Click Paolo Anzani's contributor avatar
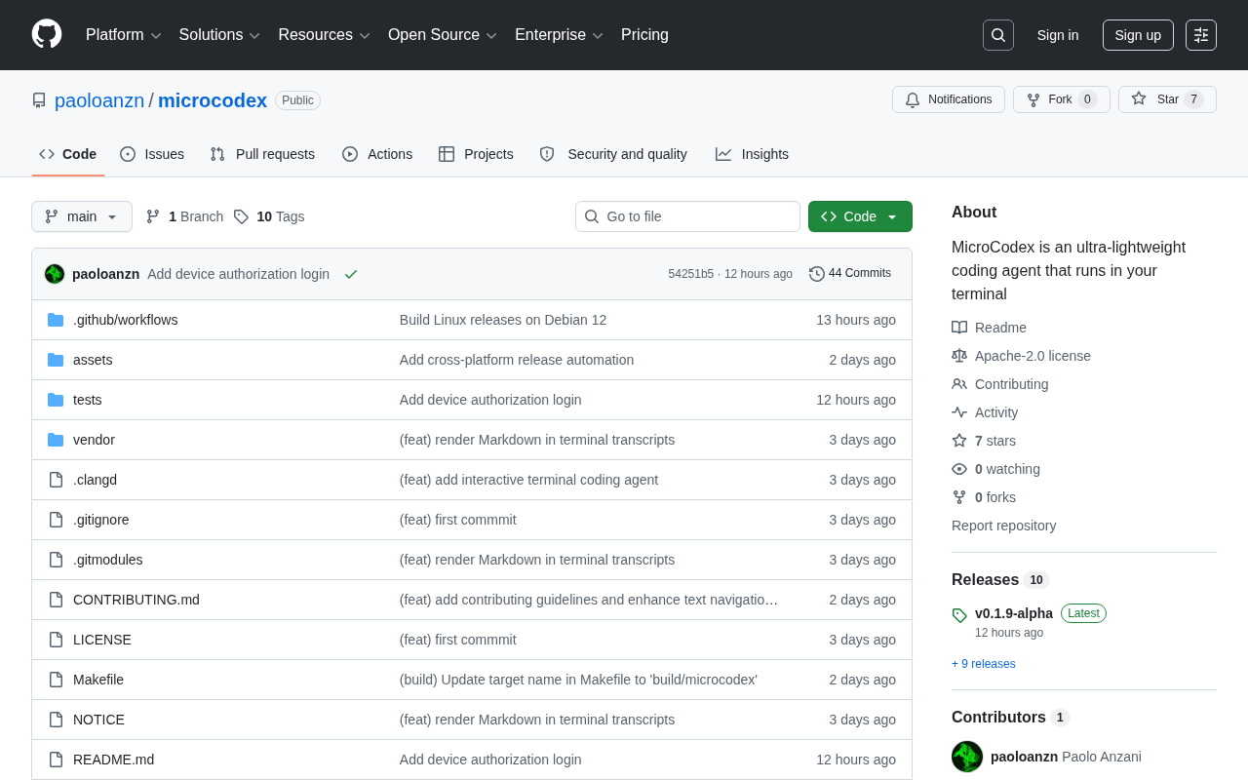This screenshot has width=1248, height=780. click(967, 757)
